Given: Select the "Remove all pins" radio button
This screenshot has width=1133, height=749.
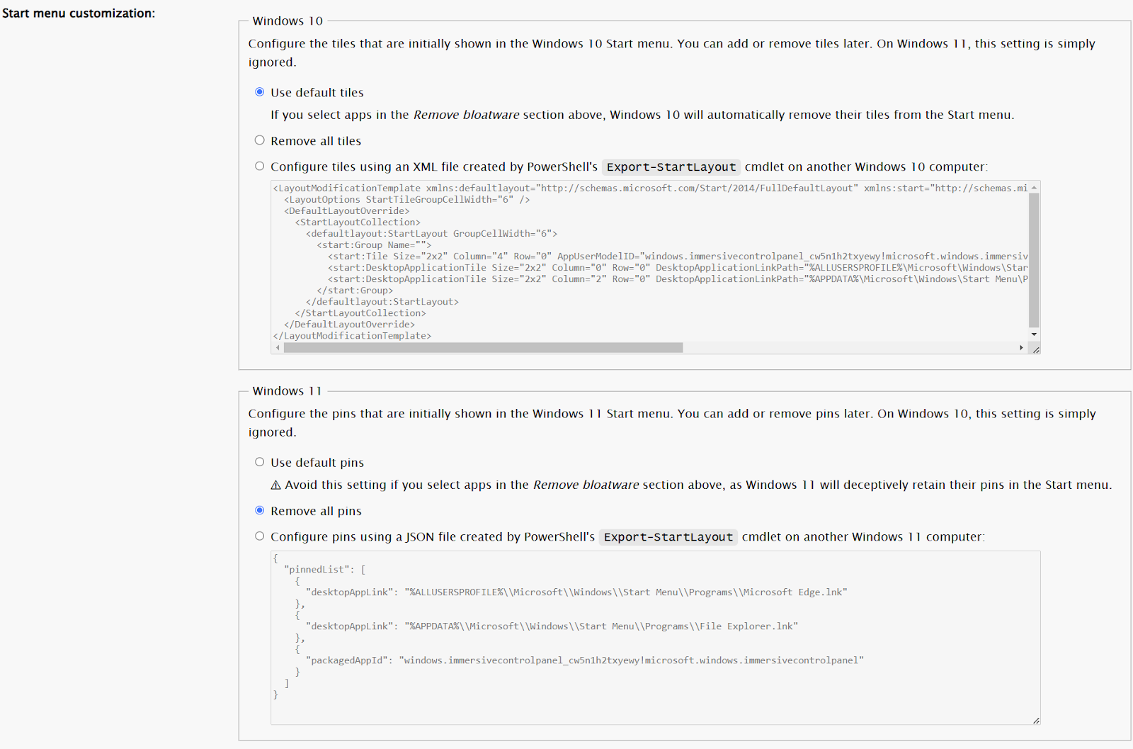Looking at the screenshot, I should pos(260,510).
